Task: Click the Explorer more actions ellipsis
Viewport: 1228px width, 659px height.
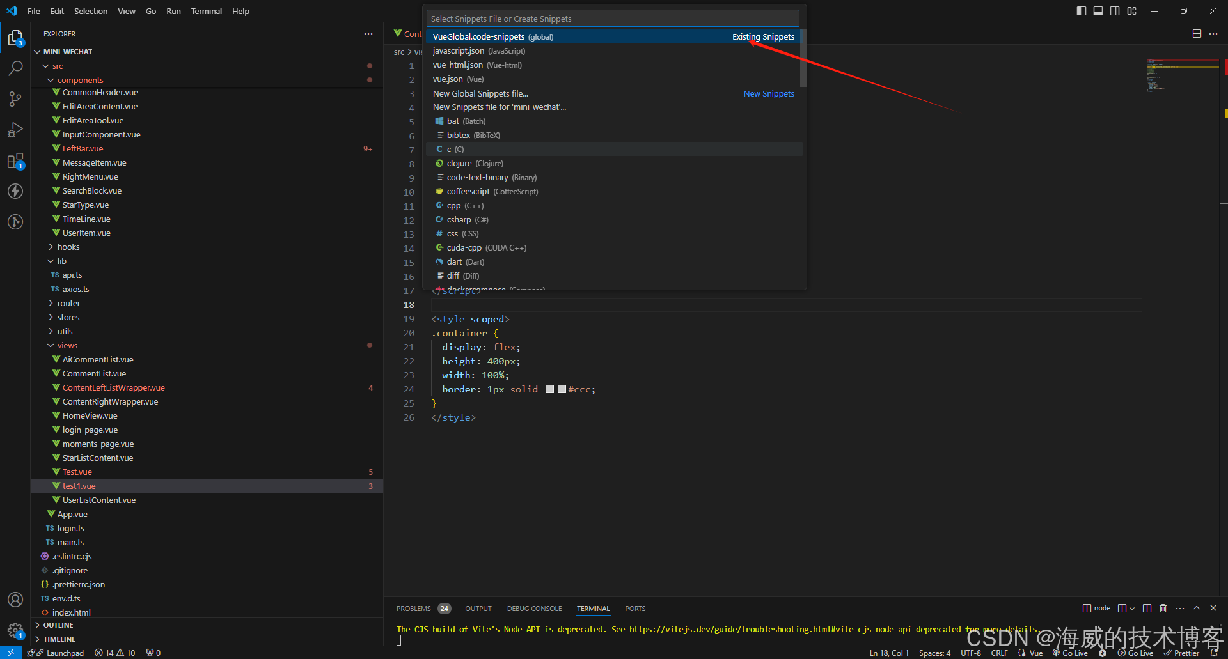Action: [368, 34]
